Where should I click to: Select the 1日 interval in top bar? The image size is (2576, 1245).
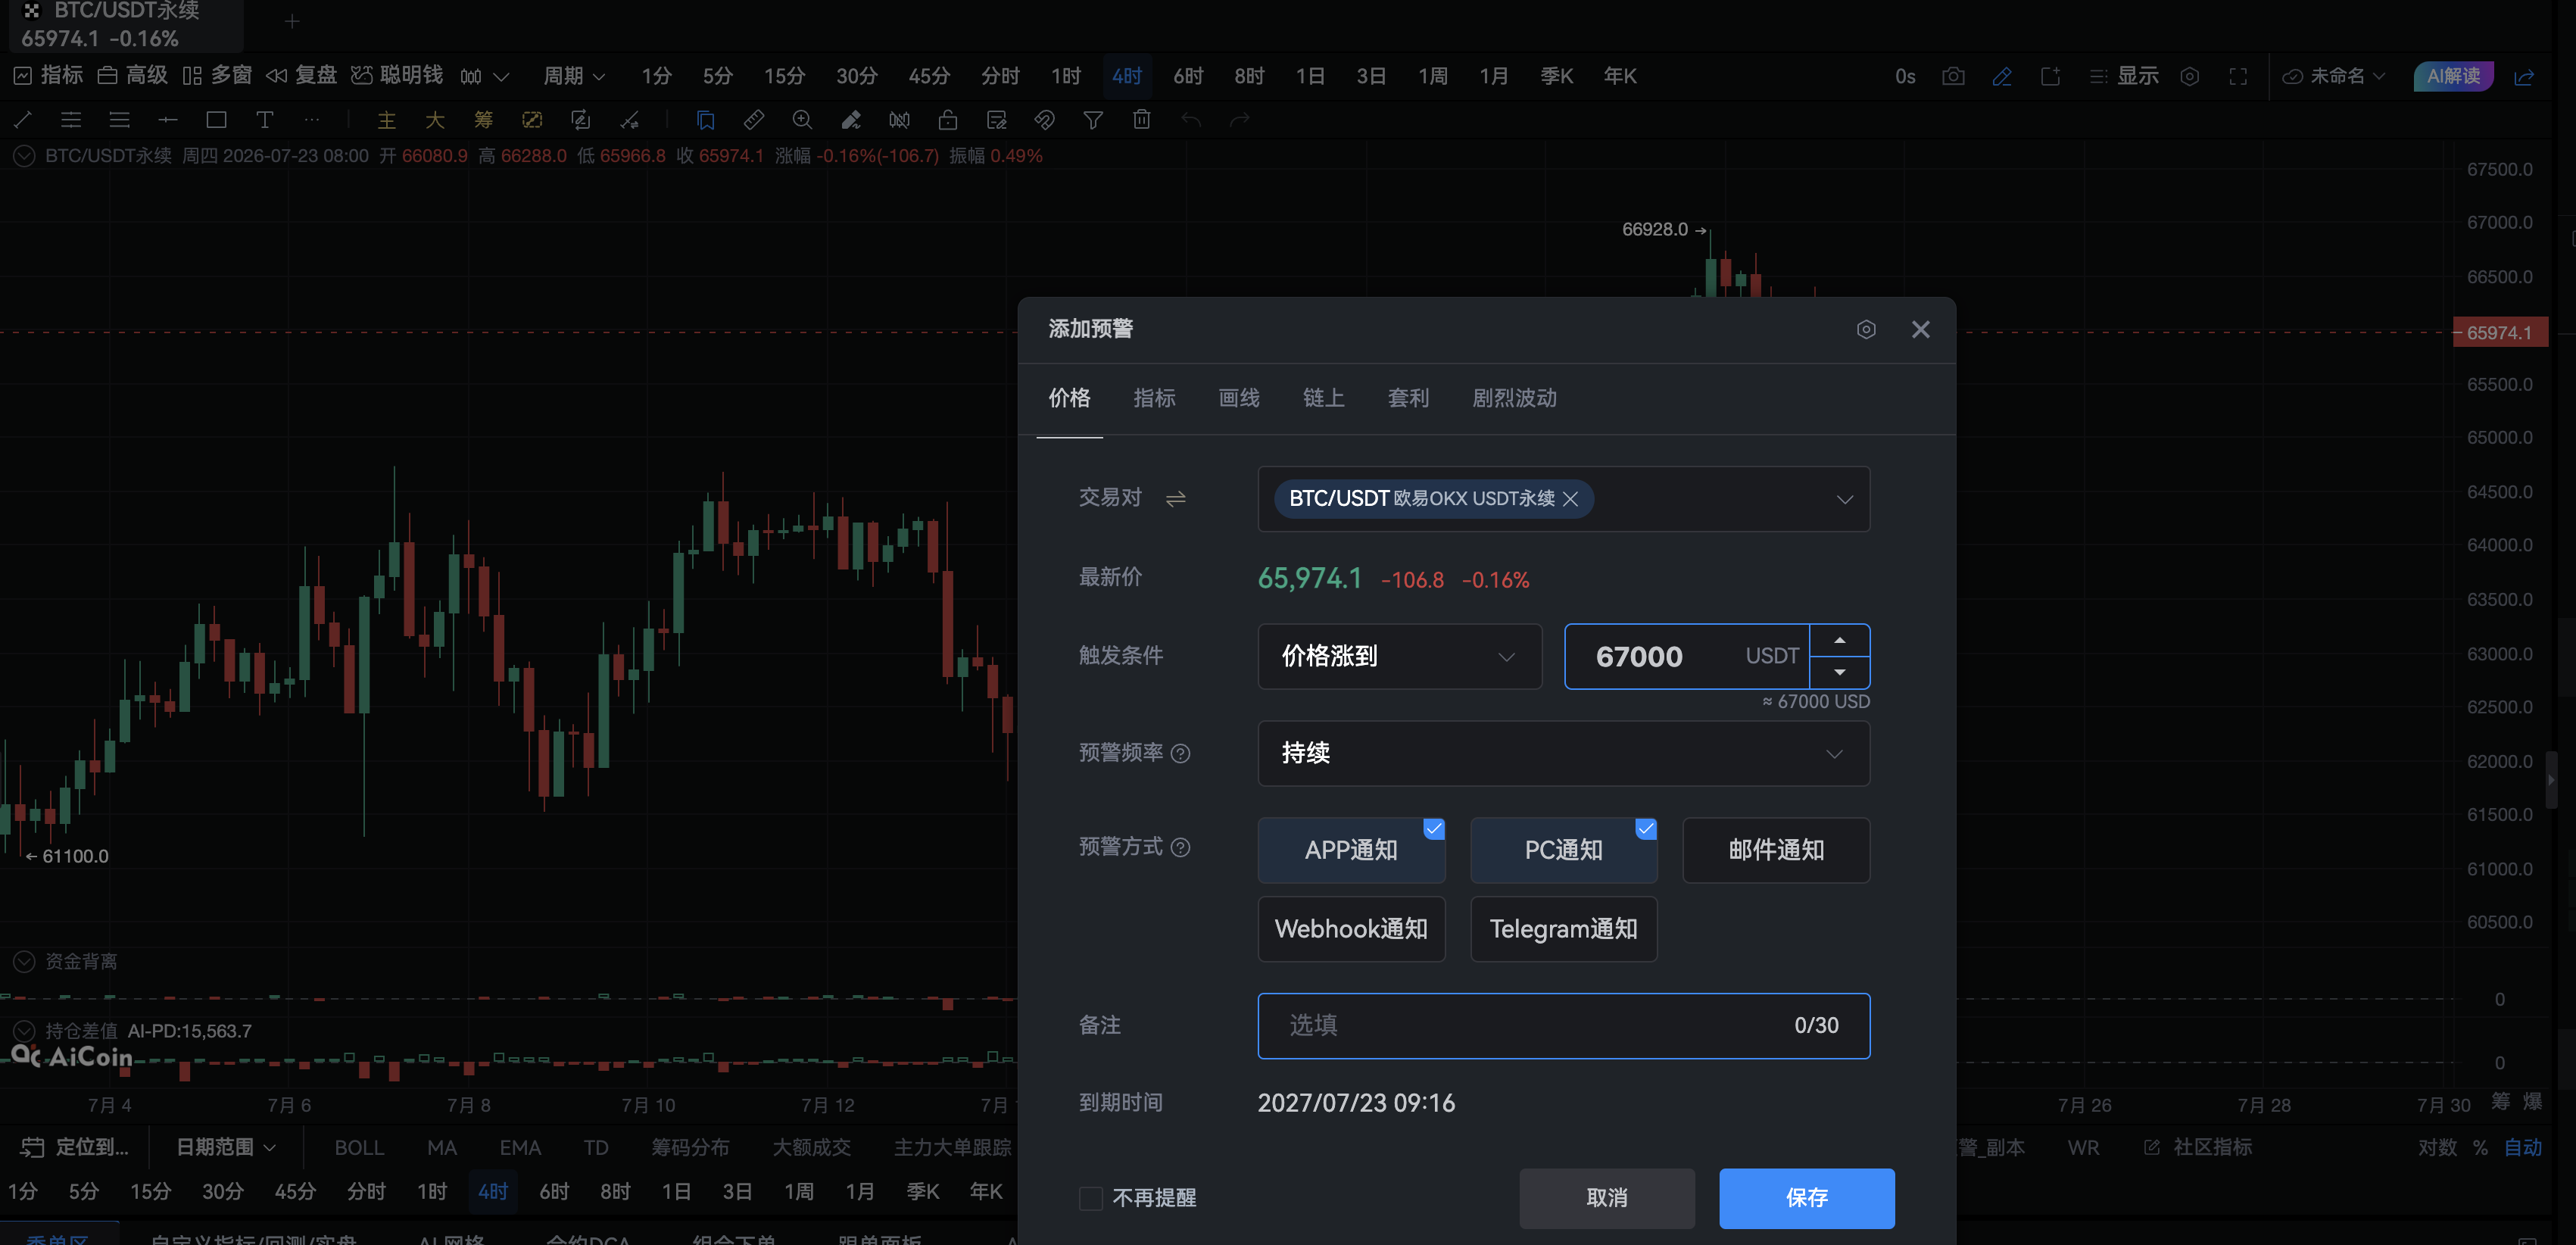1310,76
